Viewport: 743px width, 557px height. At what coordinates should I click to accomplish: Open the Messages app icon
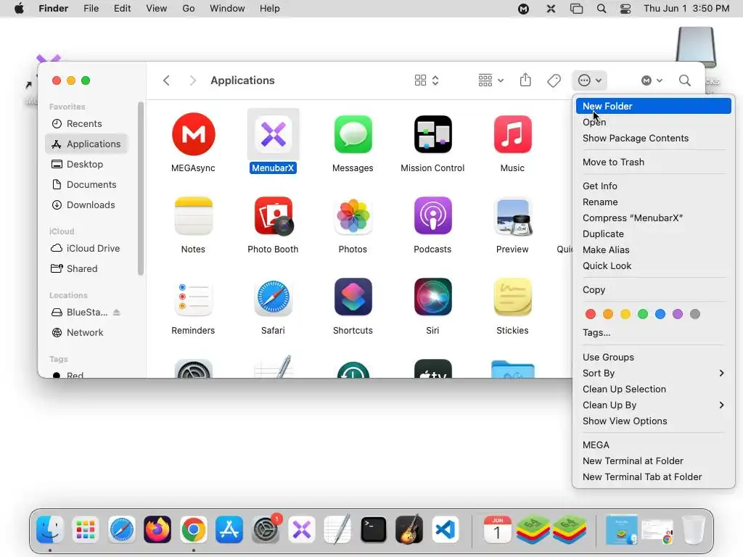pyautogui.click(x=353, y=134)
